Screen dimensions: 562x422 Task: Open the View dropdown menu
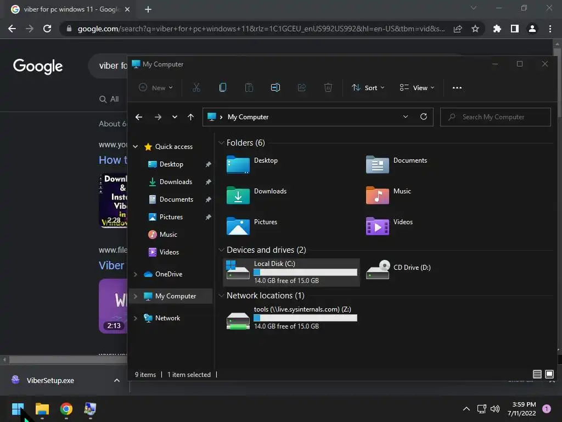(417, 87)
